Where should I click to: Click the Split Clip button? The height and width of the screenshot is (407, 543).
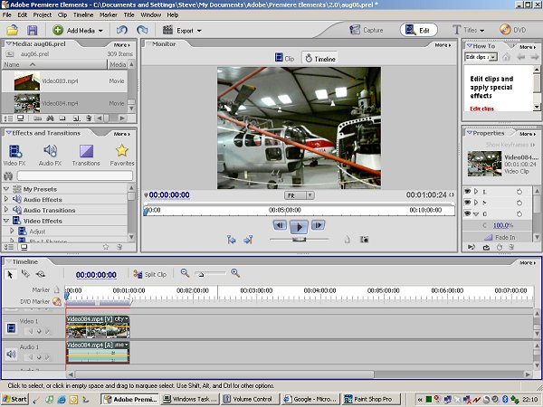[x=149, y=274]
